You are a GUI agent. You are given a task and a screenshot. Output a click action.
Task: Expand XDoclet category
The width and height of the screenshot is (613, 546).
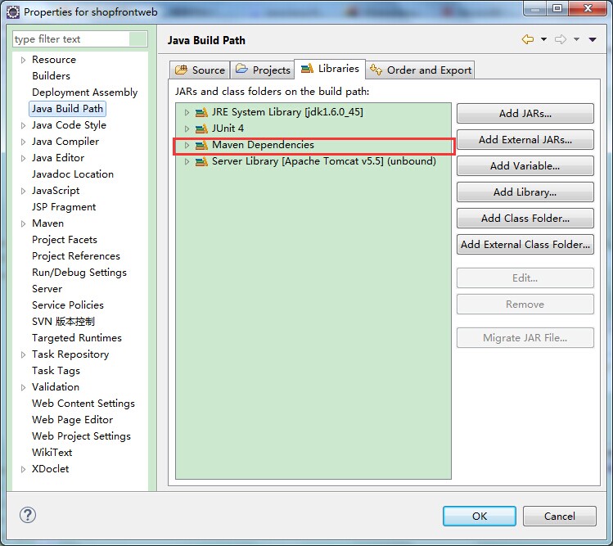pos(23,469)
